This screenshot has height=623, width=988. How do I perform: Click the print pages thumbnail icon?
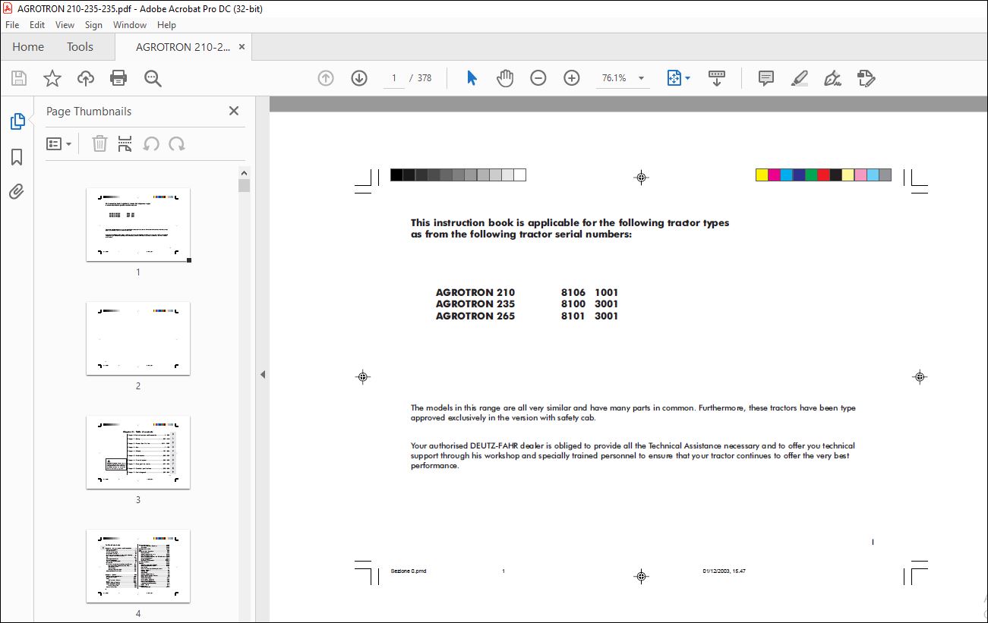coord(125,143)
